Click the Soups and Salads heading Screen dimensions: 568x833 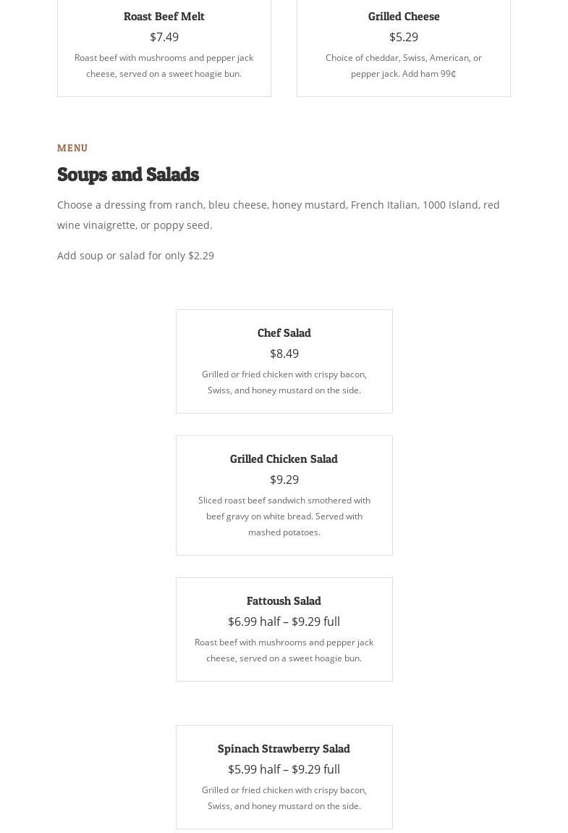pyautogui.click(x=128, y=175)
